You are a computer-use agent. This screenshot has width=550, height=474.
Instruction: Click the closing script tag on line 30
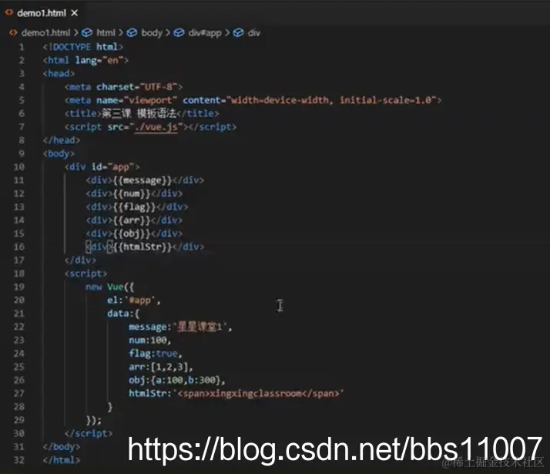tap(89, 434)
